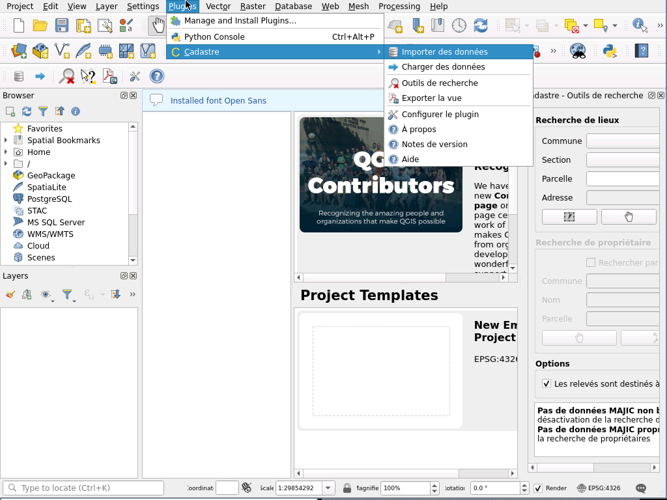Open the Temporal Controller clock icon
This screenshot has height=500, width=667.
click(459, 26)
